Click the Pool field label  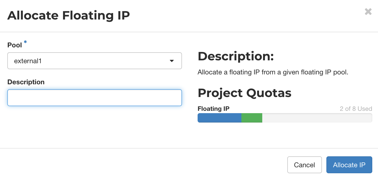point(15,45)
